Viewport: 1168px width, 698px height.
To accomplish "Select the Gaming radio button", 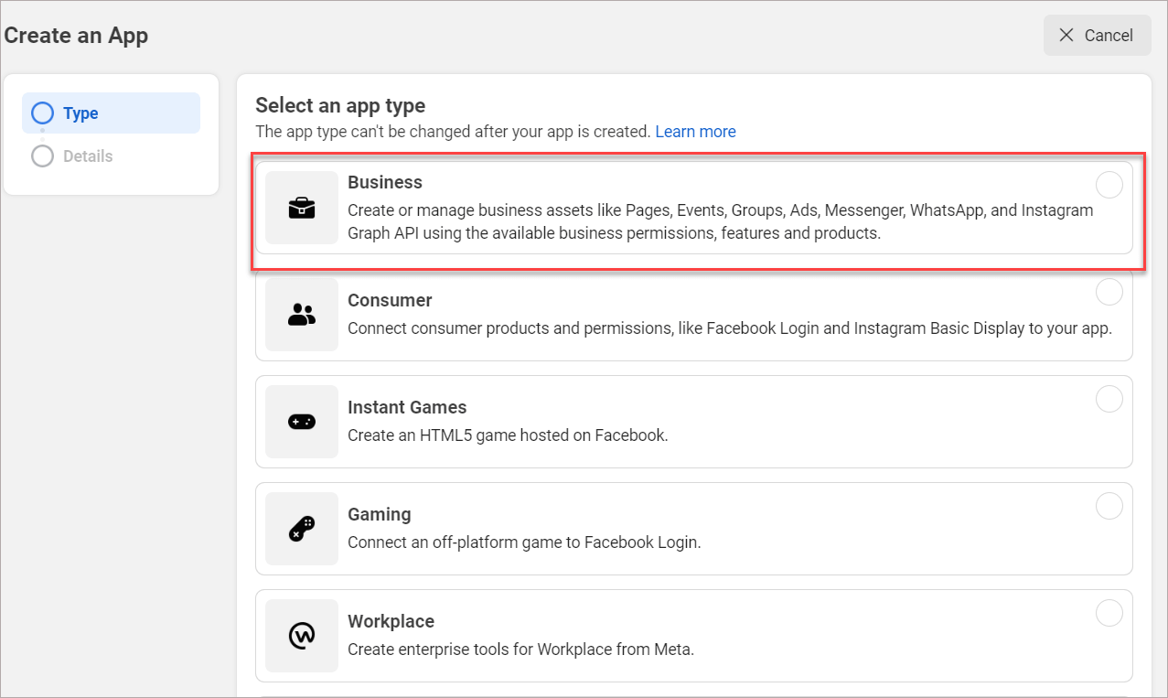I will click(1109, 506).
